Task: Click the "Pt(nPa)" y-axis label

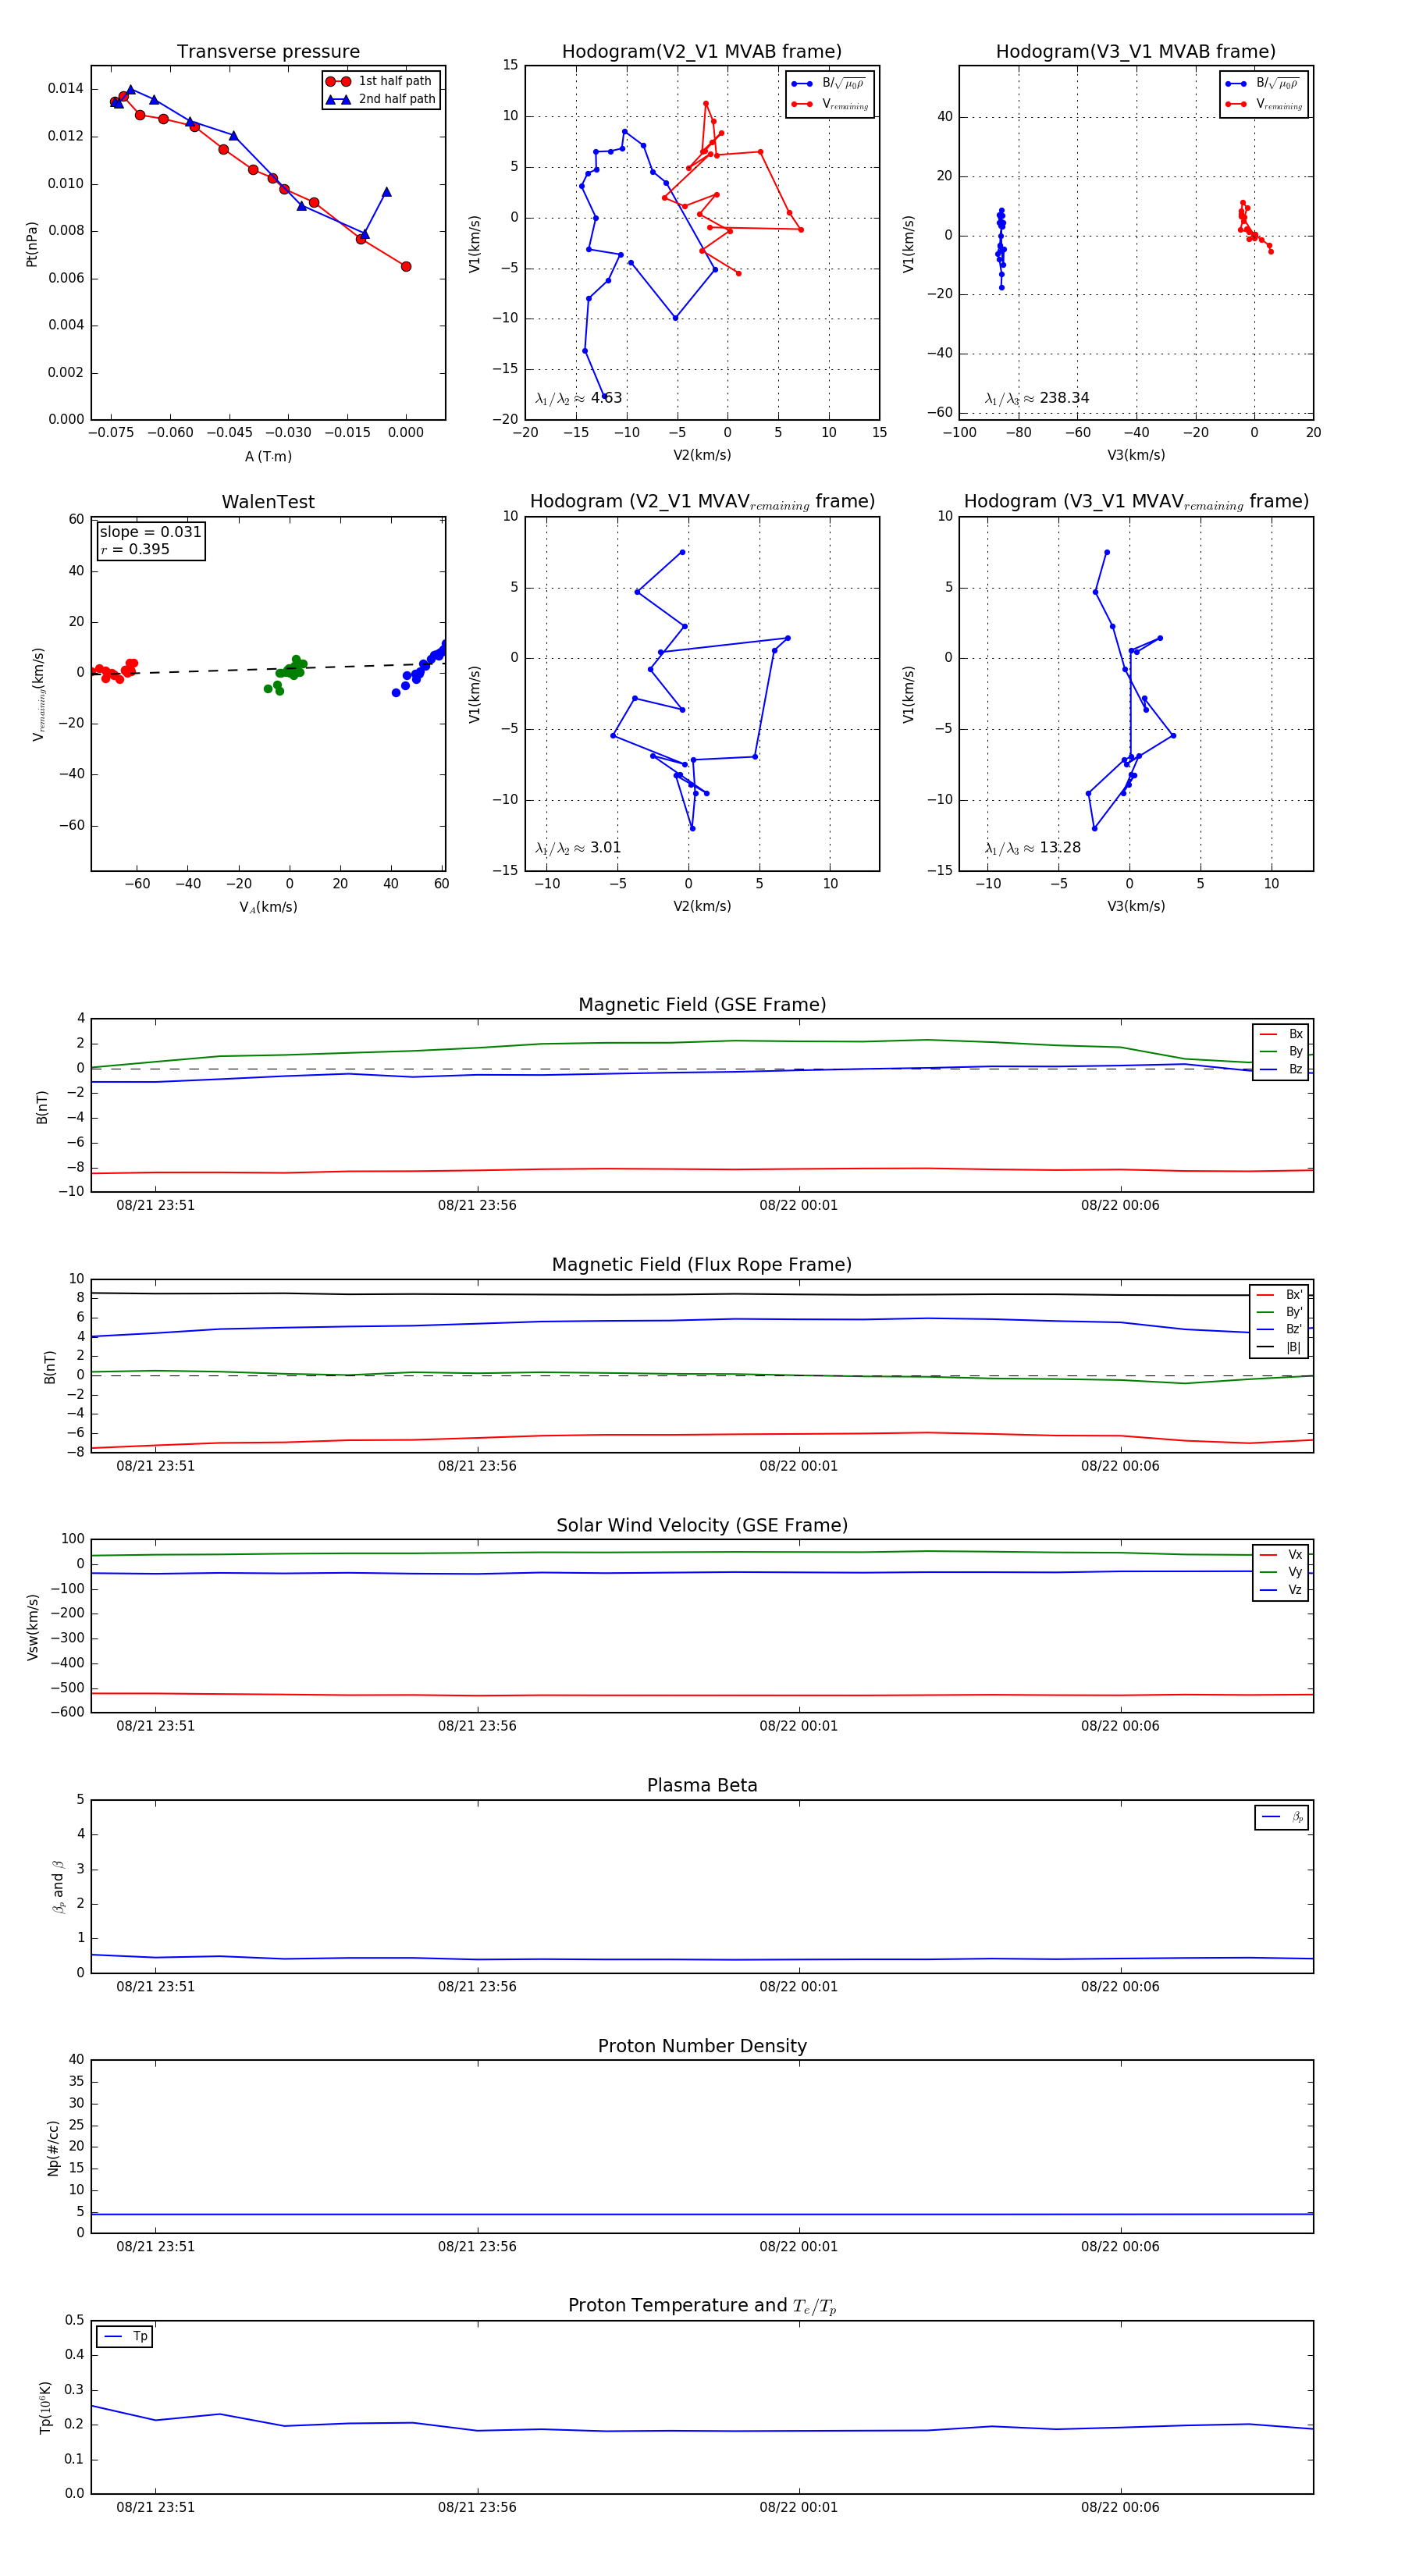Action: pos(32,243)
